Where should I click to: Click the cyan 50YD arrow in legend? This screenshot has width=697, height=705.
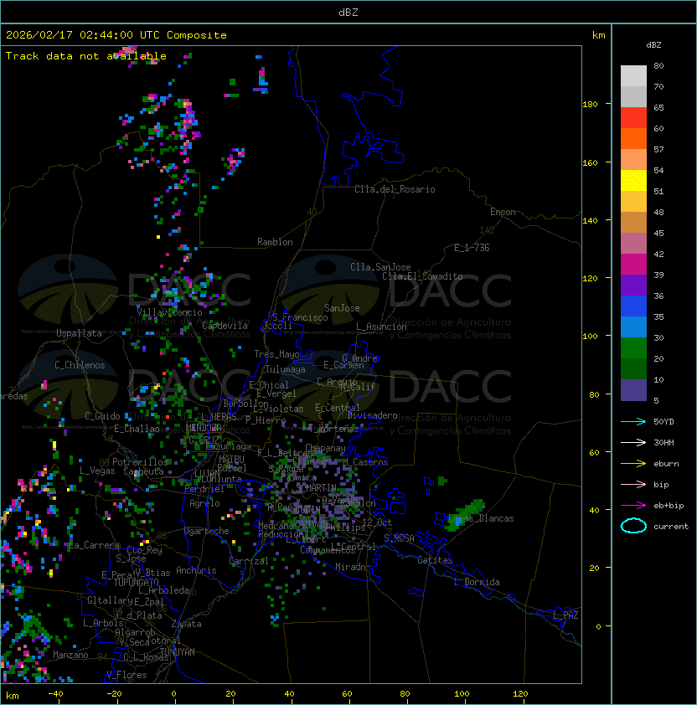coord(633,422)
